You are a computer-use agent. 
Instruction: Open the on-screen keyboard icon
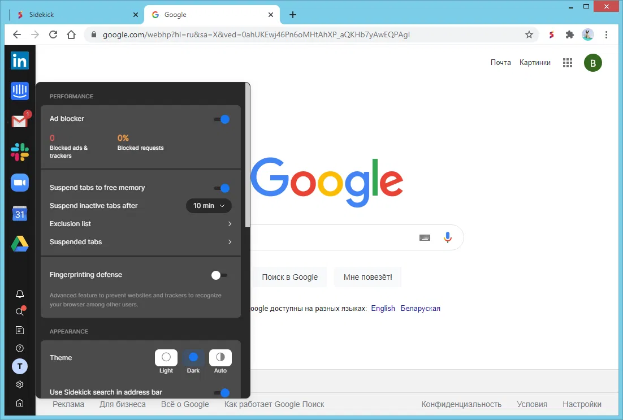[x=425, y=237]
